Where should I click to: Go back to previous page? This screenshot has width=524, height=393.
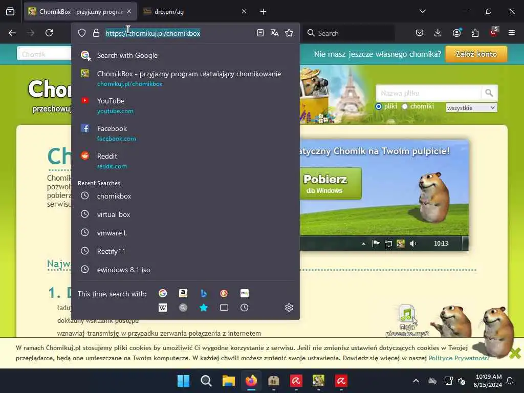pos(12,33)
